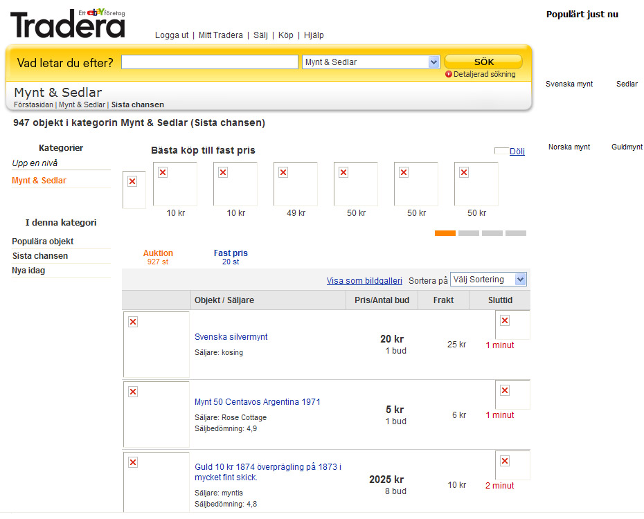Open Mitt Tradera menu item

pos(221,35)
